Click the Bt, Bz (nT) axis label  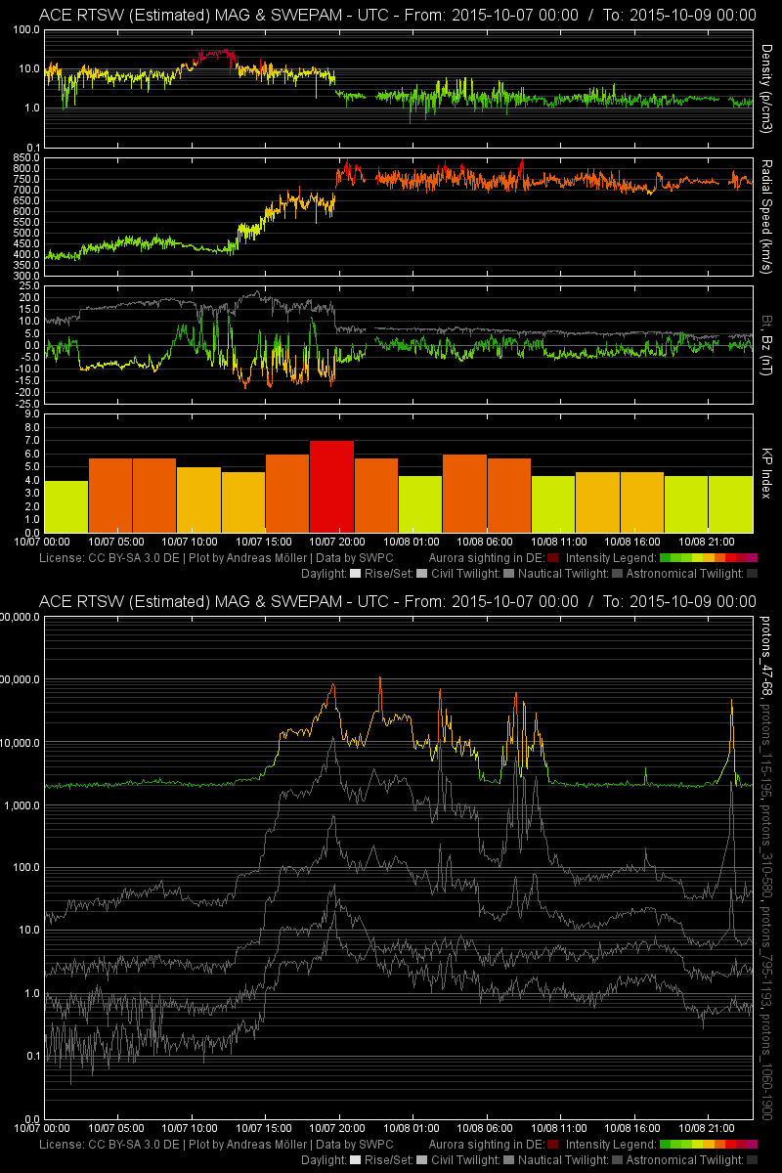(x=767, y=345)
